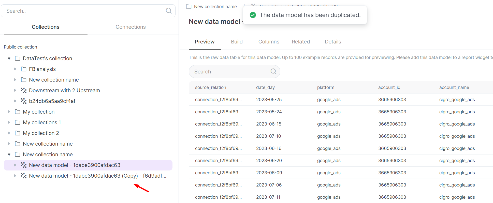Click the Downstream with 2 Upstream model icon
Screen dimensions: 493x203
click(24, 90)
